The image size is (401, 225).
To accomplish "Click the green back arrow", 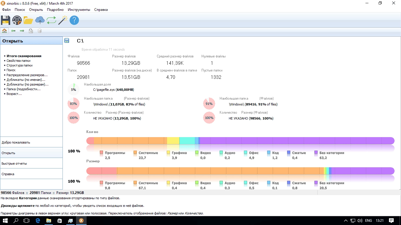I will [13, 31].
